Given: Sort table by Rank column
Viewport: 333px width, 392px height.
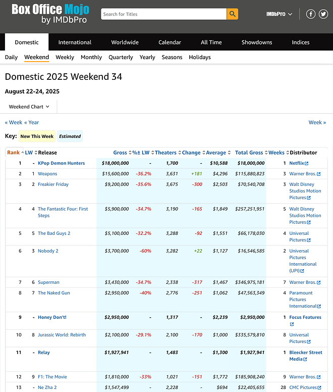Looking at the screenshot, I should pos(14,153).
